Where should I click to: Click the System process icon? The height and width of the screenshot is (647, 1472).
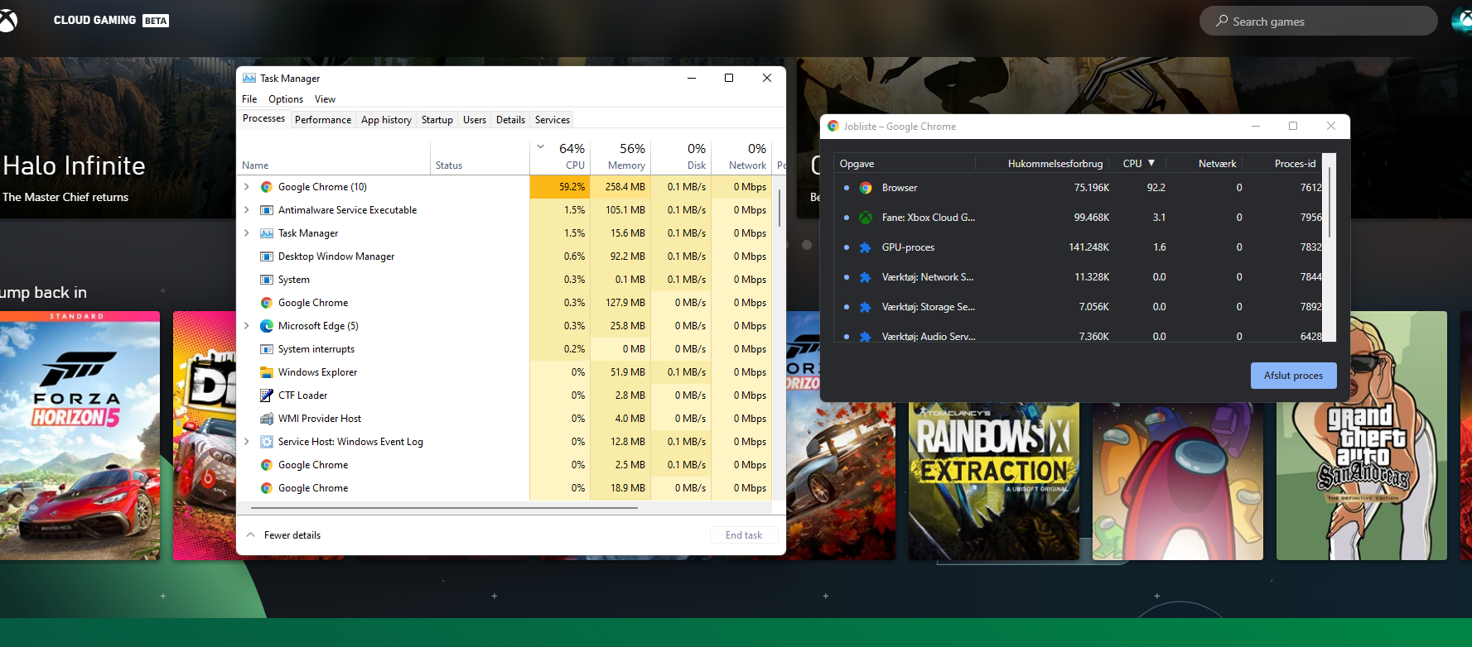[267, 280]
